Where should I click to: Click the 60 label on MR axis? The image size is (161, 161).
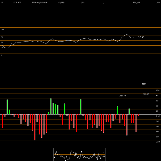[157, 101]
